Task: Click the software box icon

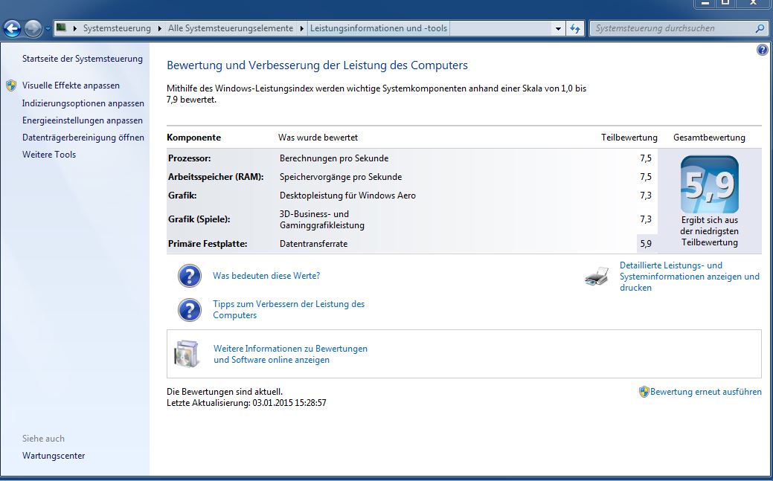Action: pos(187,354)
